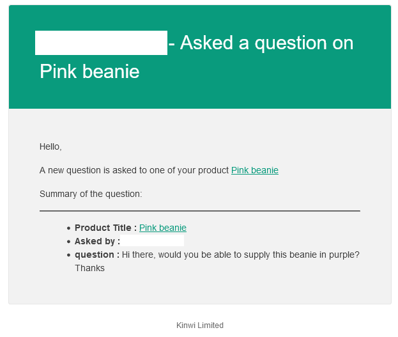Click the "Thanks" word ending the question
This screenshot has height=337, width=398.
pyautogui.click(x=89, y=268)
